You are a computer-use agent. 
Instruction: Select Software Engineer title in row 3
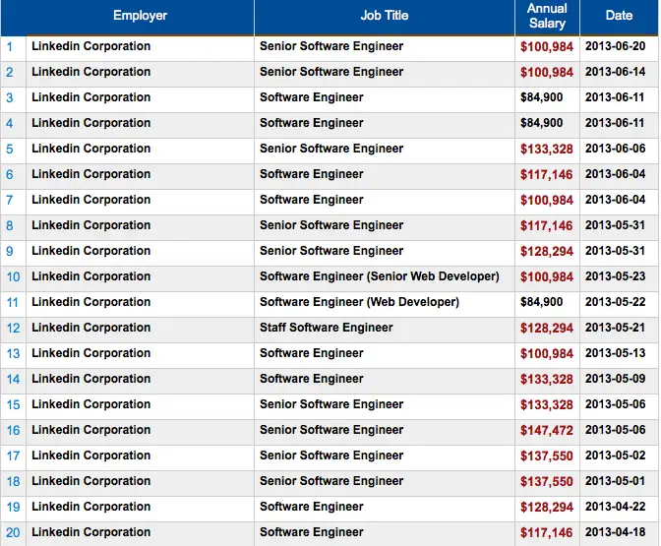[312, 97]
